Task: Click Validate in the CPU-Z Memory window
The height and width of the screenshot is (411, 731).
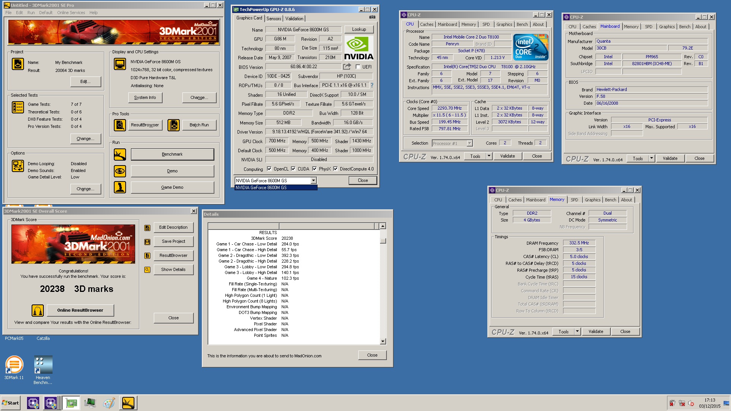Action: coord(596,331)
